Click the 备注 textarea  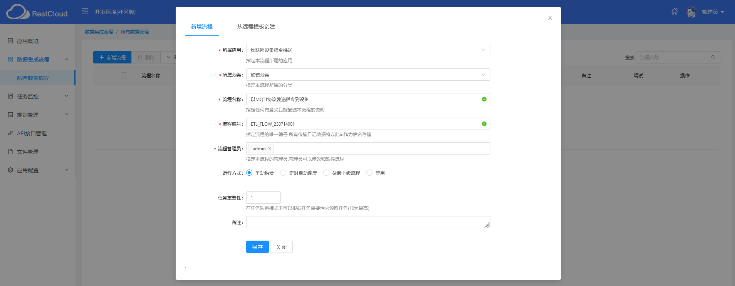tap(368, 222)
